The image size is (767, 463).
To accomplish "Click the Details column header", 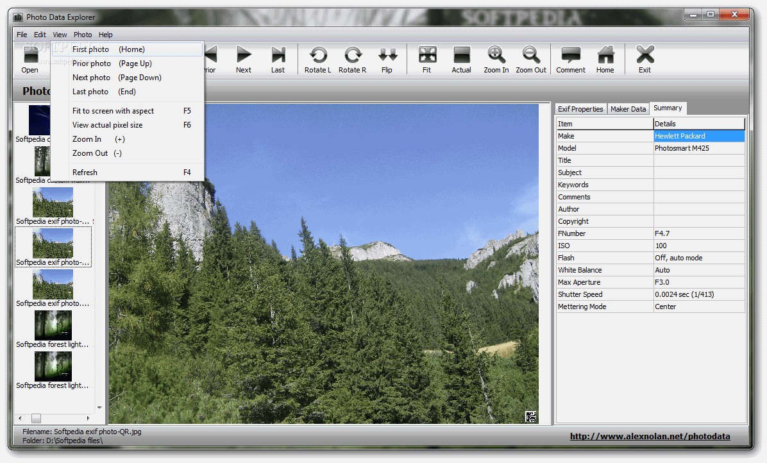I will [699, 124].
